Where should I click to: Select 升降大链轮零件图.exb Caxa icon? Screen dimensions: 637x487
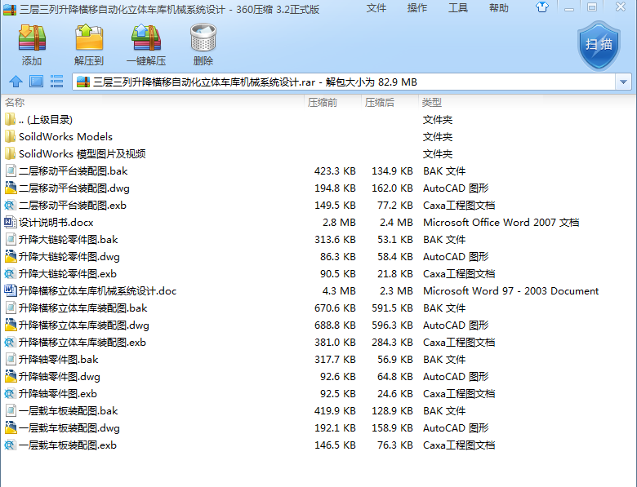click(x=10, y=273)
